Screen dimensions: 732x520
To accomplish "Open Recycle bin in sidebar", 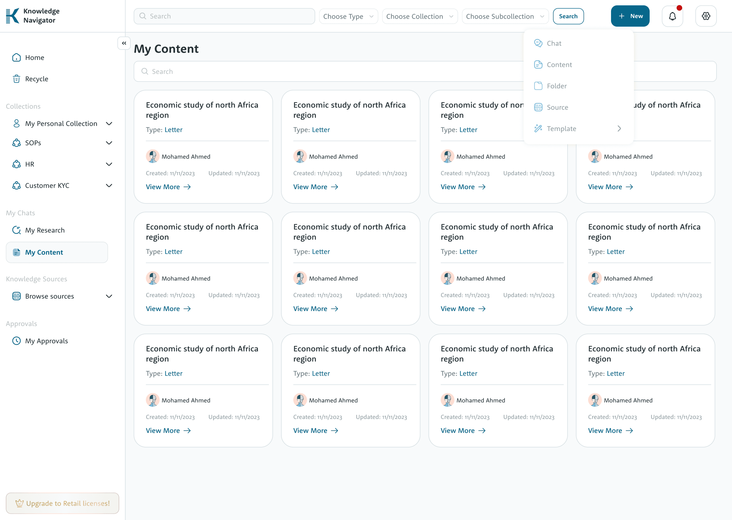I will click(x=37, y=79).
